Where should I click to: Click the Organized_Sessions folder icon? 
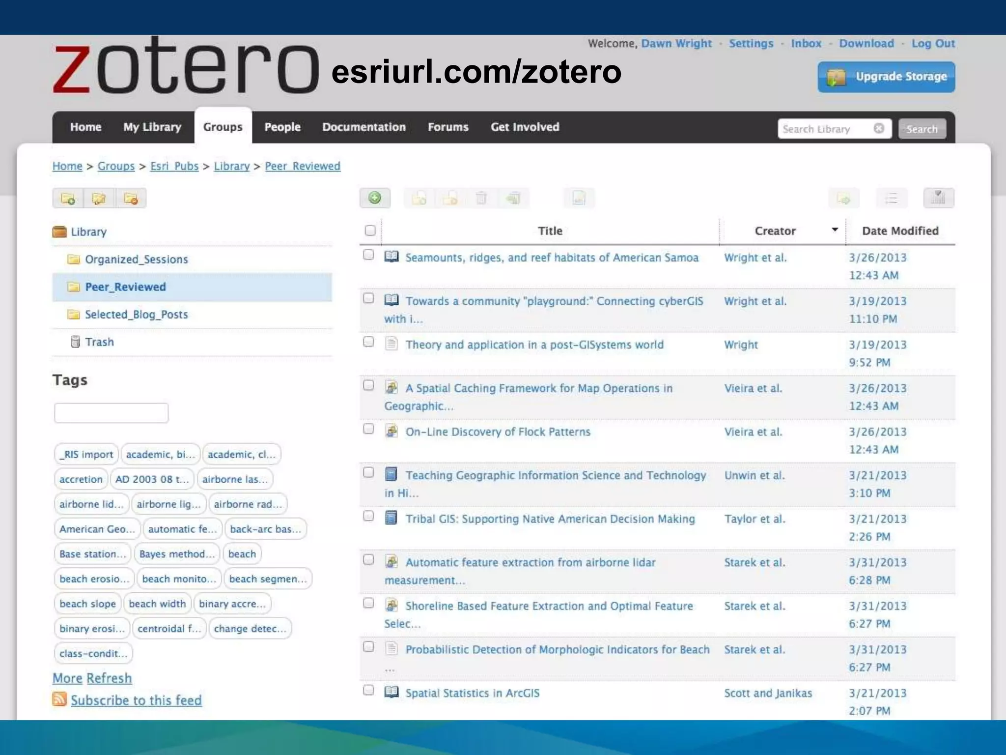pos(74,259)
